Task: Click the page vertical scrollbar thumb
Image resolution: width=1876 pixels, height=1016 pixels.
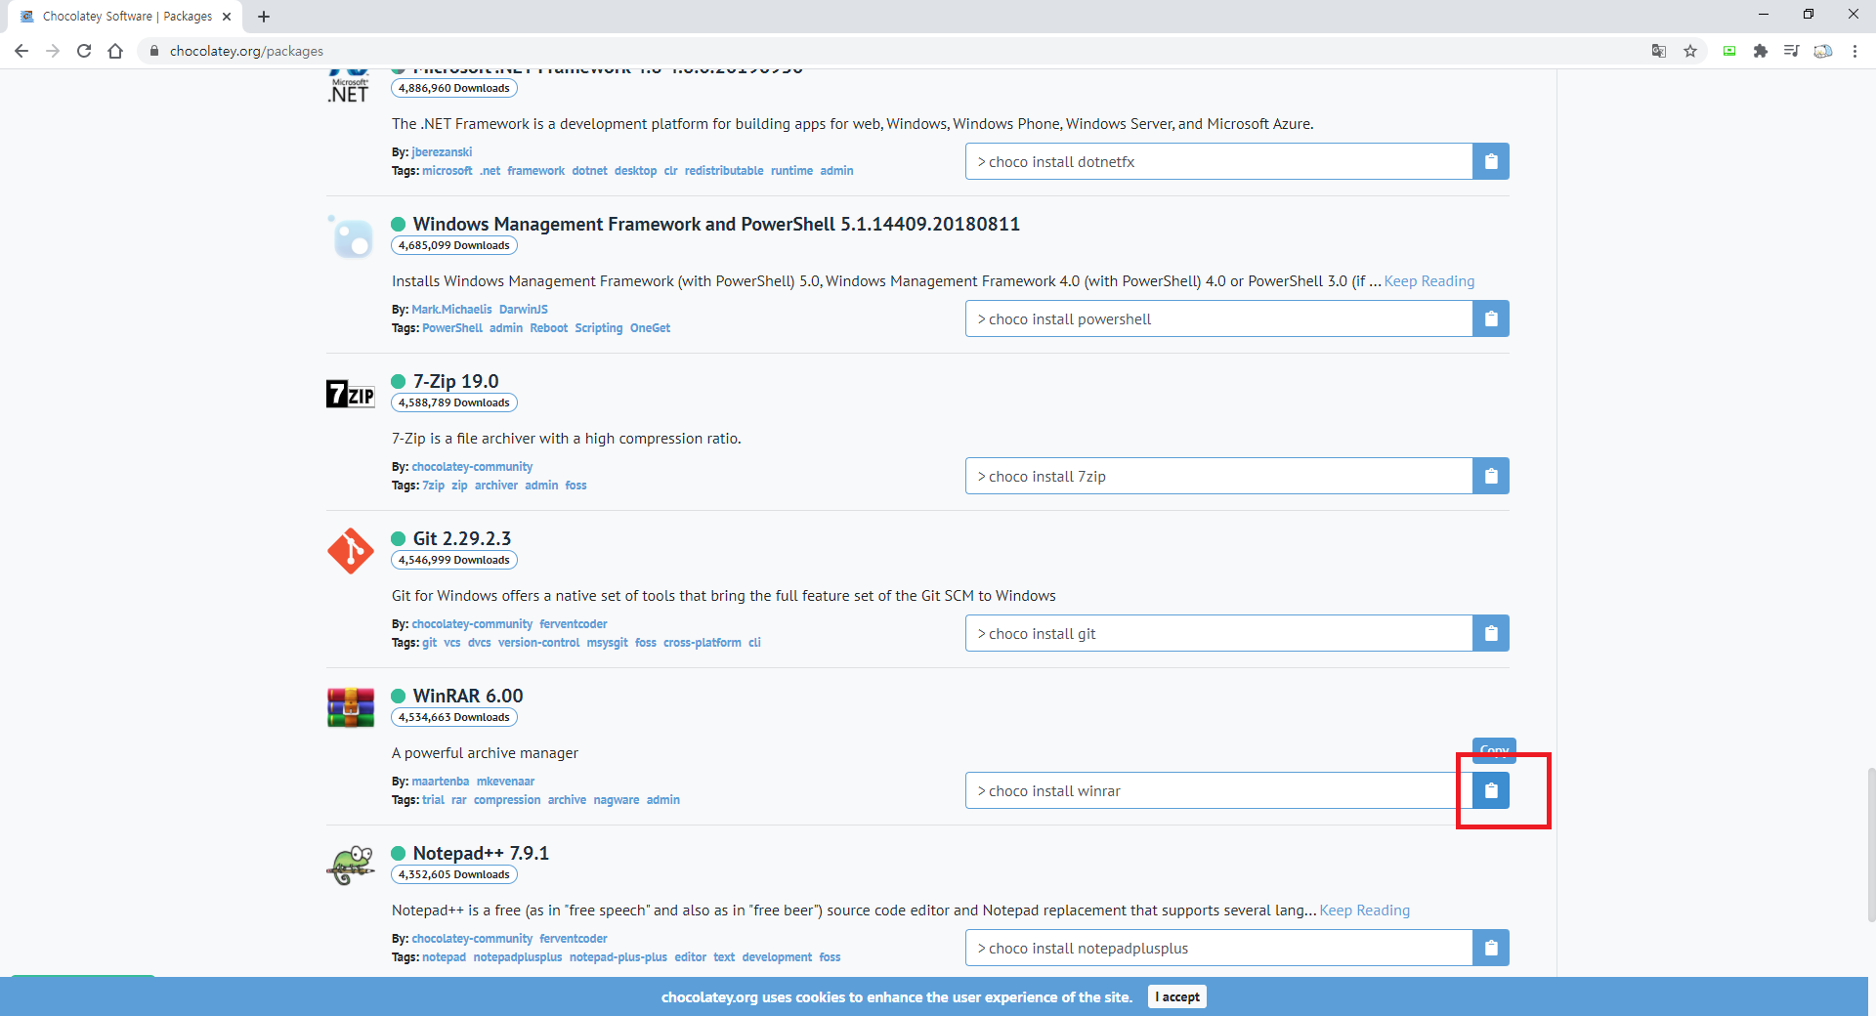Action: pos(1871,845)
